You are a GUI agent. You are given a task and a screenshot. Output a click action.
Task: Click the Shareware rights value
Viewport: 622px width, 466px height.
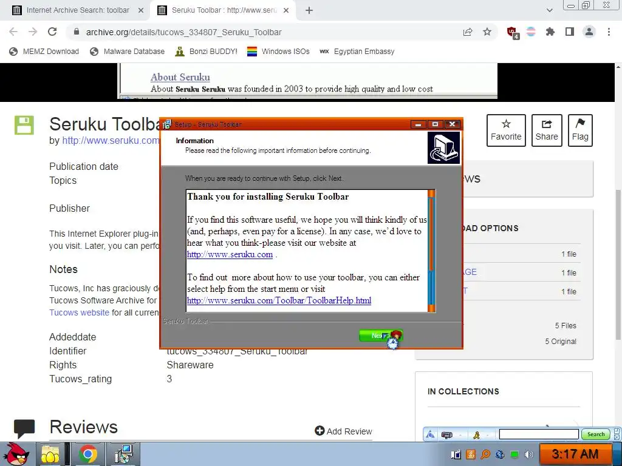click(x=190, y=365)
